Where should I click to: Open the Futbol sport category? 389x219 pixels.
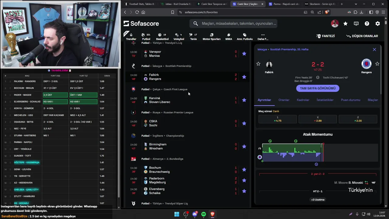(146, 36)
